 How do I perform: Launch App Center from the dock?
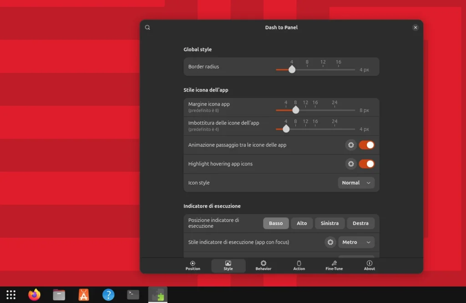pos(83,294)
